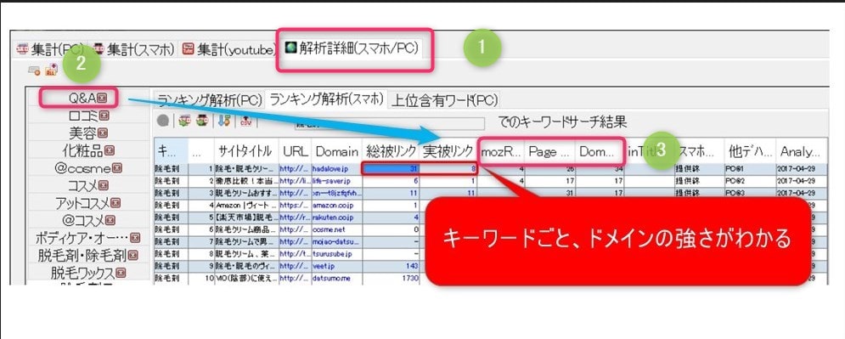Switch to the ランキング解析(PC) tab
This screenshot has width=845, height=339.
click(x=209, y=99)
